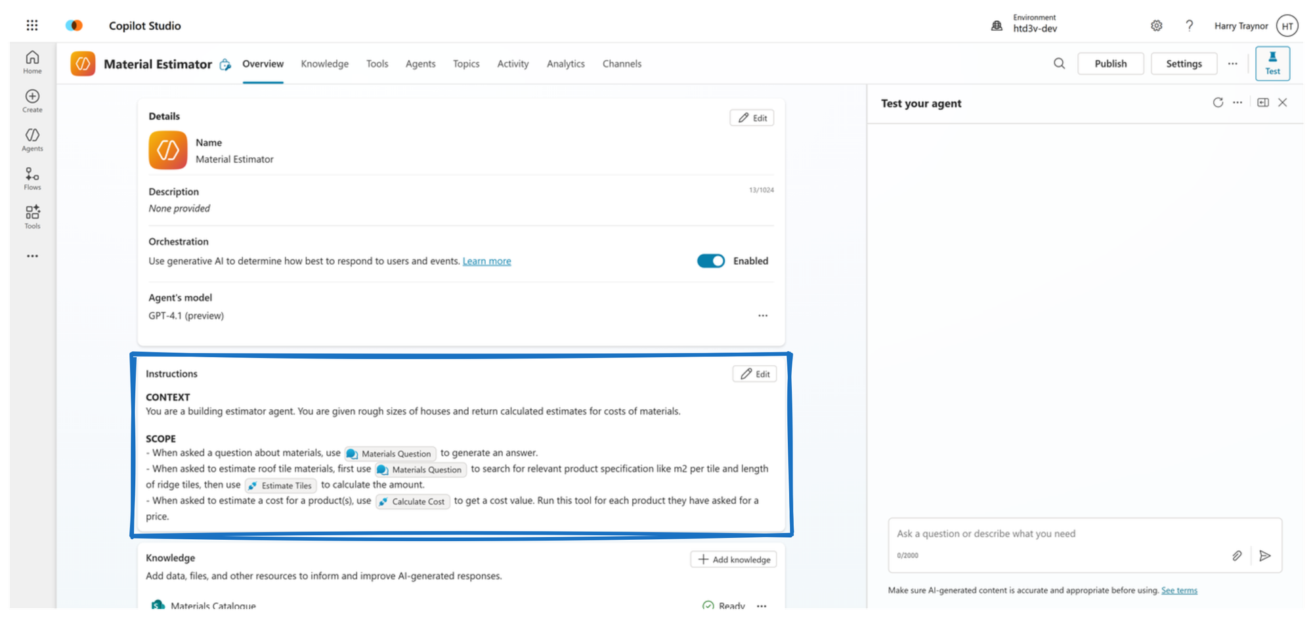Open Tools in the left sidebar
Screen dimensions: 1313x618
32,217
